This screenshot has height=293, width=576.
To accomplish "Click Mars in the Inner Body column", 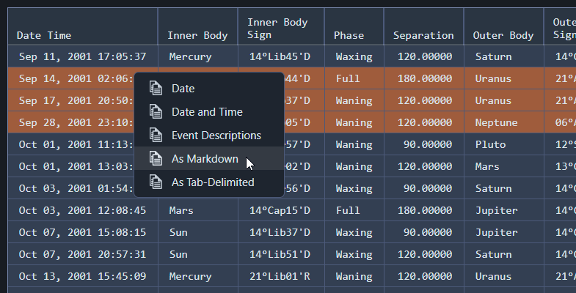I will click(181, 210).
